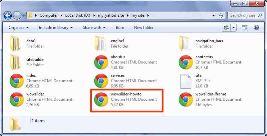267x136 pixels.
Task: Click my_yahoo_site in the address breadcrumb
Action: click(111, 15)
